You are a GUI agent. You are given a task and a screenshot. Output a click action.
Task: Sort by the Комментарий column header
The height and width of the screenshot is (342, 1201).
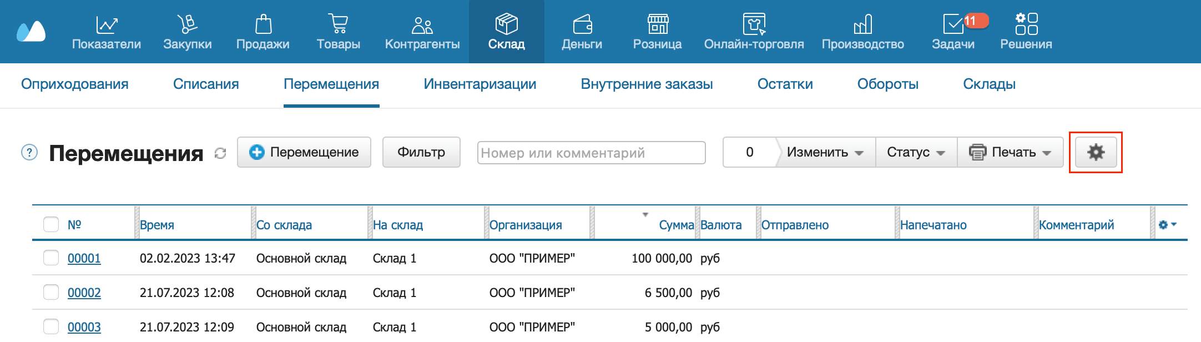(x=1077, y=225)
